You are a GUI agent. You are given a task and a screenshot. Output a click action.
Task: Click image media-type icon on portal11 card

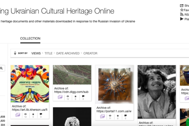[x=102, y=116]
